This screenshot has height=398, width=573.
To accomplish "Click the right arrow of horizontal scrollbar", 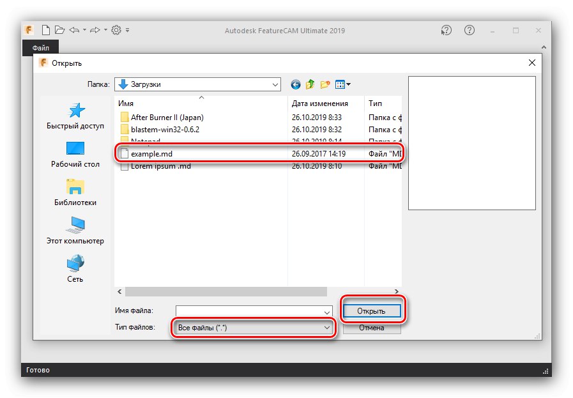I will coord(397,291).
